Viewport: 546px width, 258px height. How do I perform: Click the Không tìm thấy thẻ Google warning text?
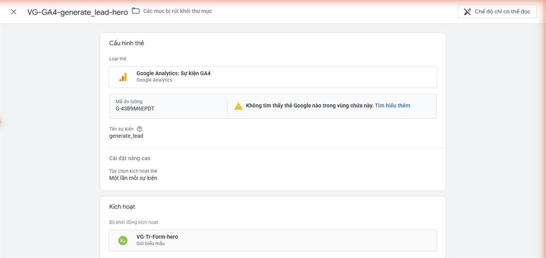(310, 106)
